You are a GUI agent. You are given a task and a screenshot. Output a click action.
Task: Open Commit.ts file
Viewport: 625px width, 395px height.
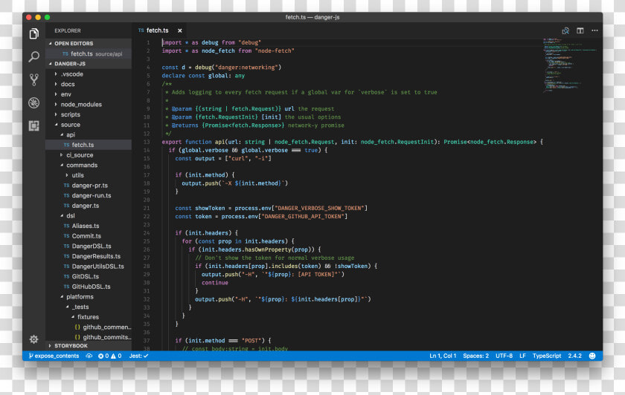[89, 236]
